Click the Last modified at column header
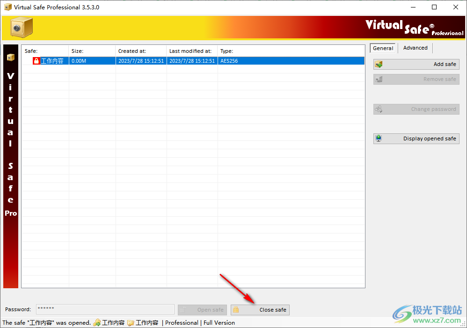The image size is (467, 328). click(x=192, y=51)
